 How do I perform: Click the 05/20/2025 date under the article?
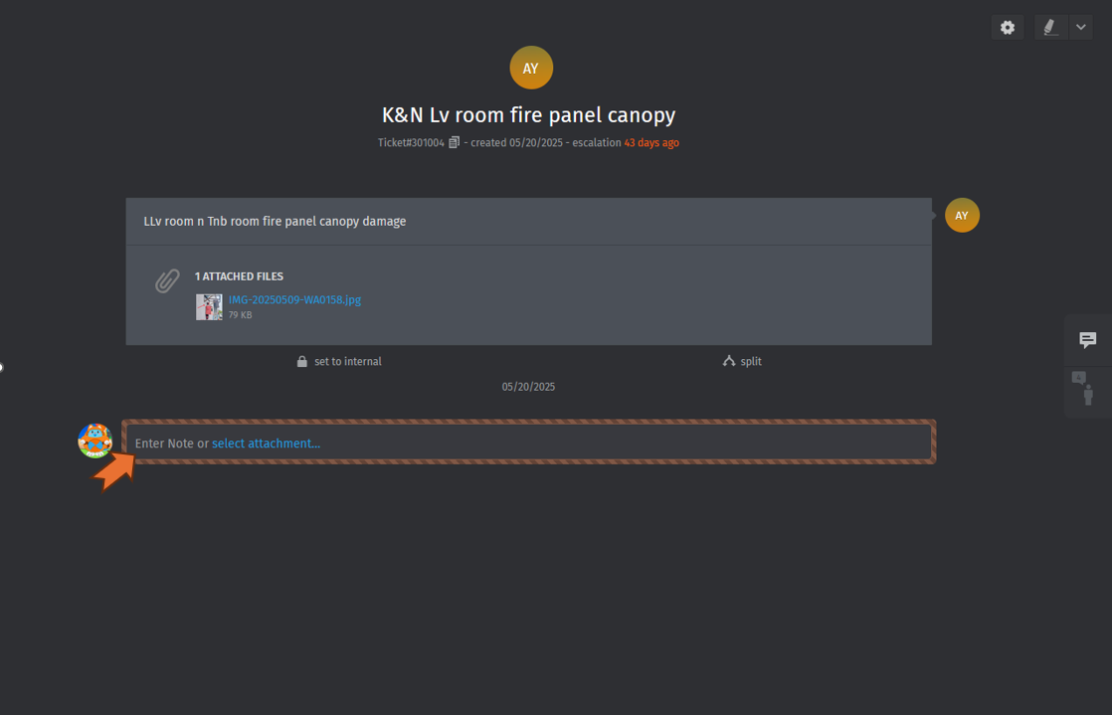(528, 387)
